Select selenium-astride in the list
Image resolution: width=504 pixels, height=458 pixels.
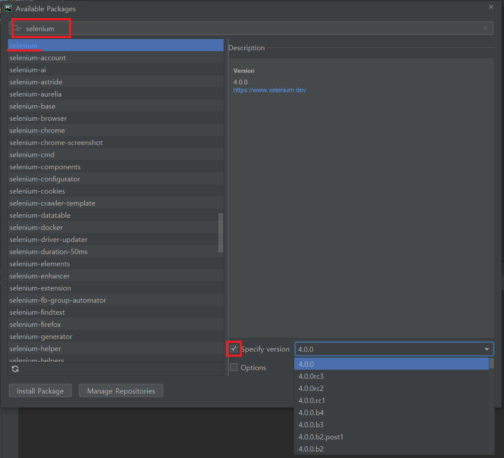click(x=115, y=82)
